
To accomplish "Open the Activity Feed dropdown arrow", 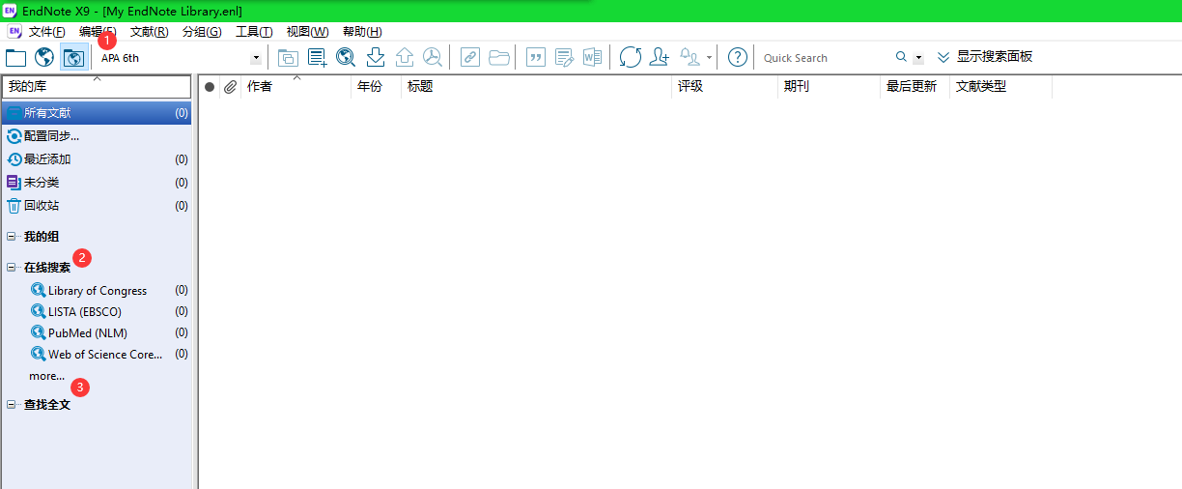I will [709, 57].
